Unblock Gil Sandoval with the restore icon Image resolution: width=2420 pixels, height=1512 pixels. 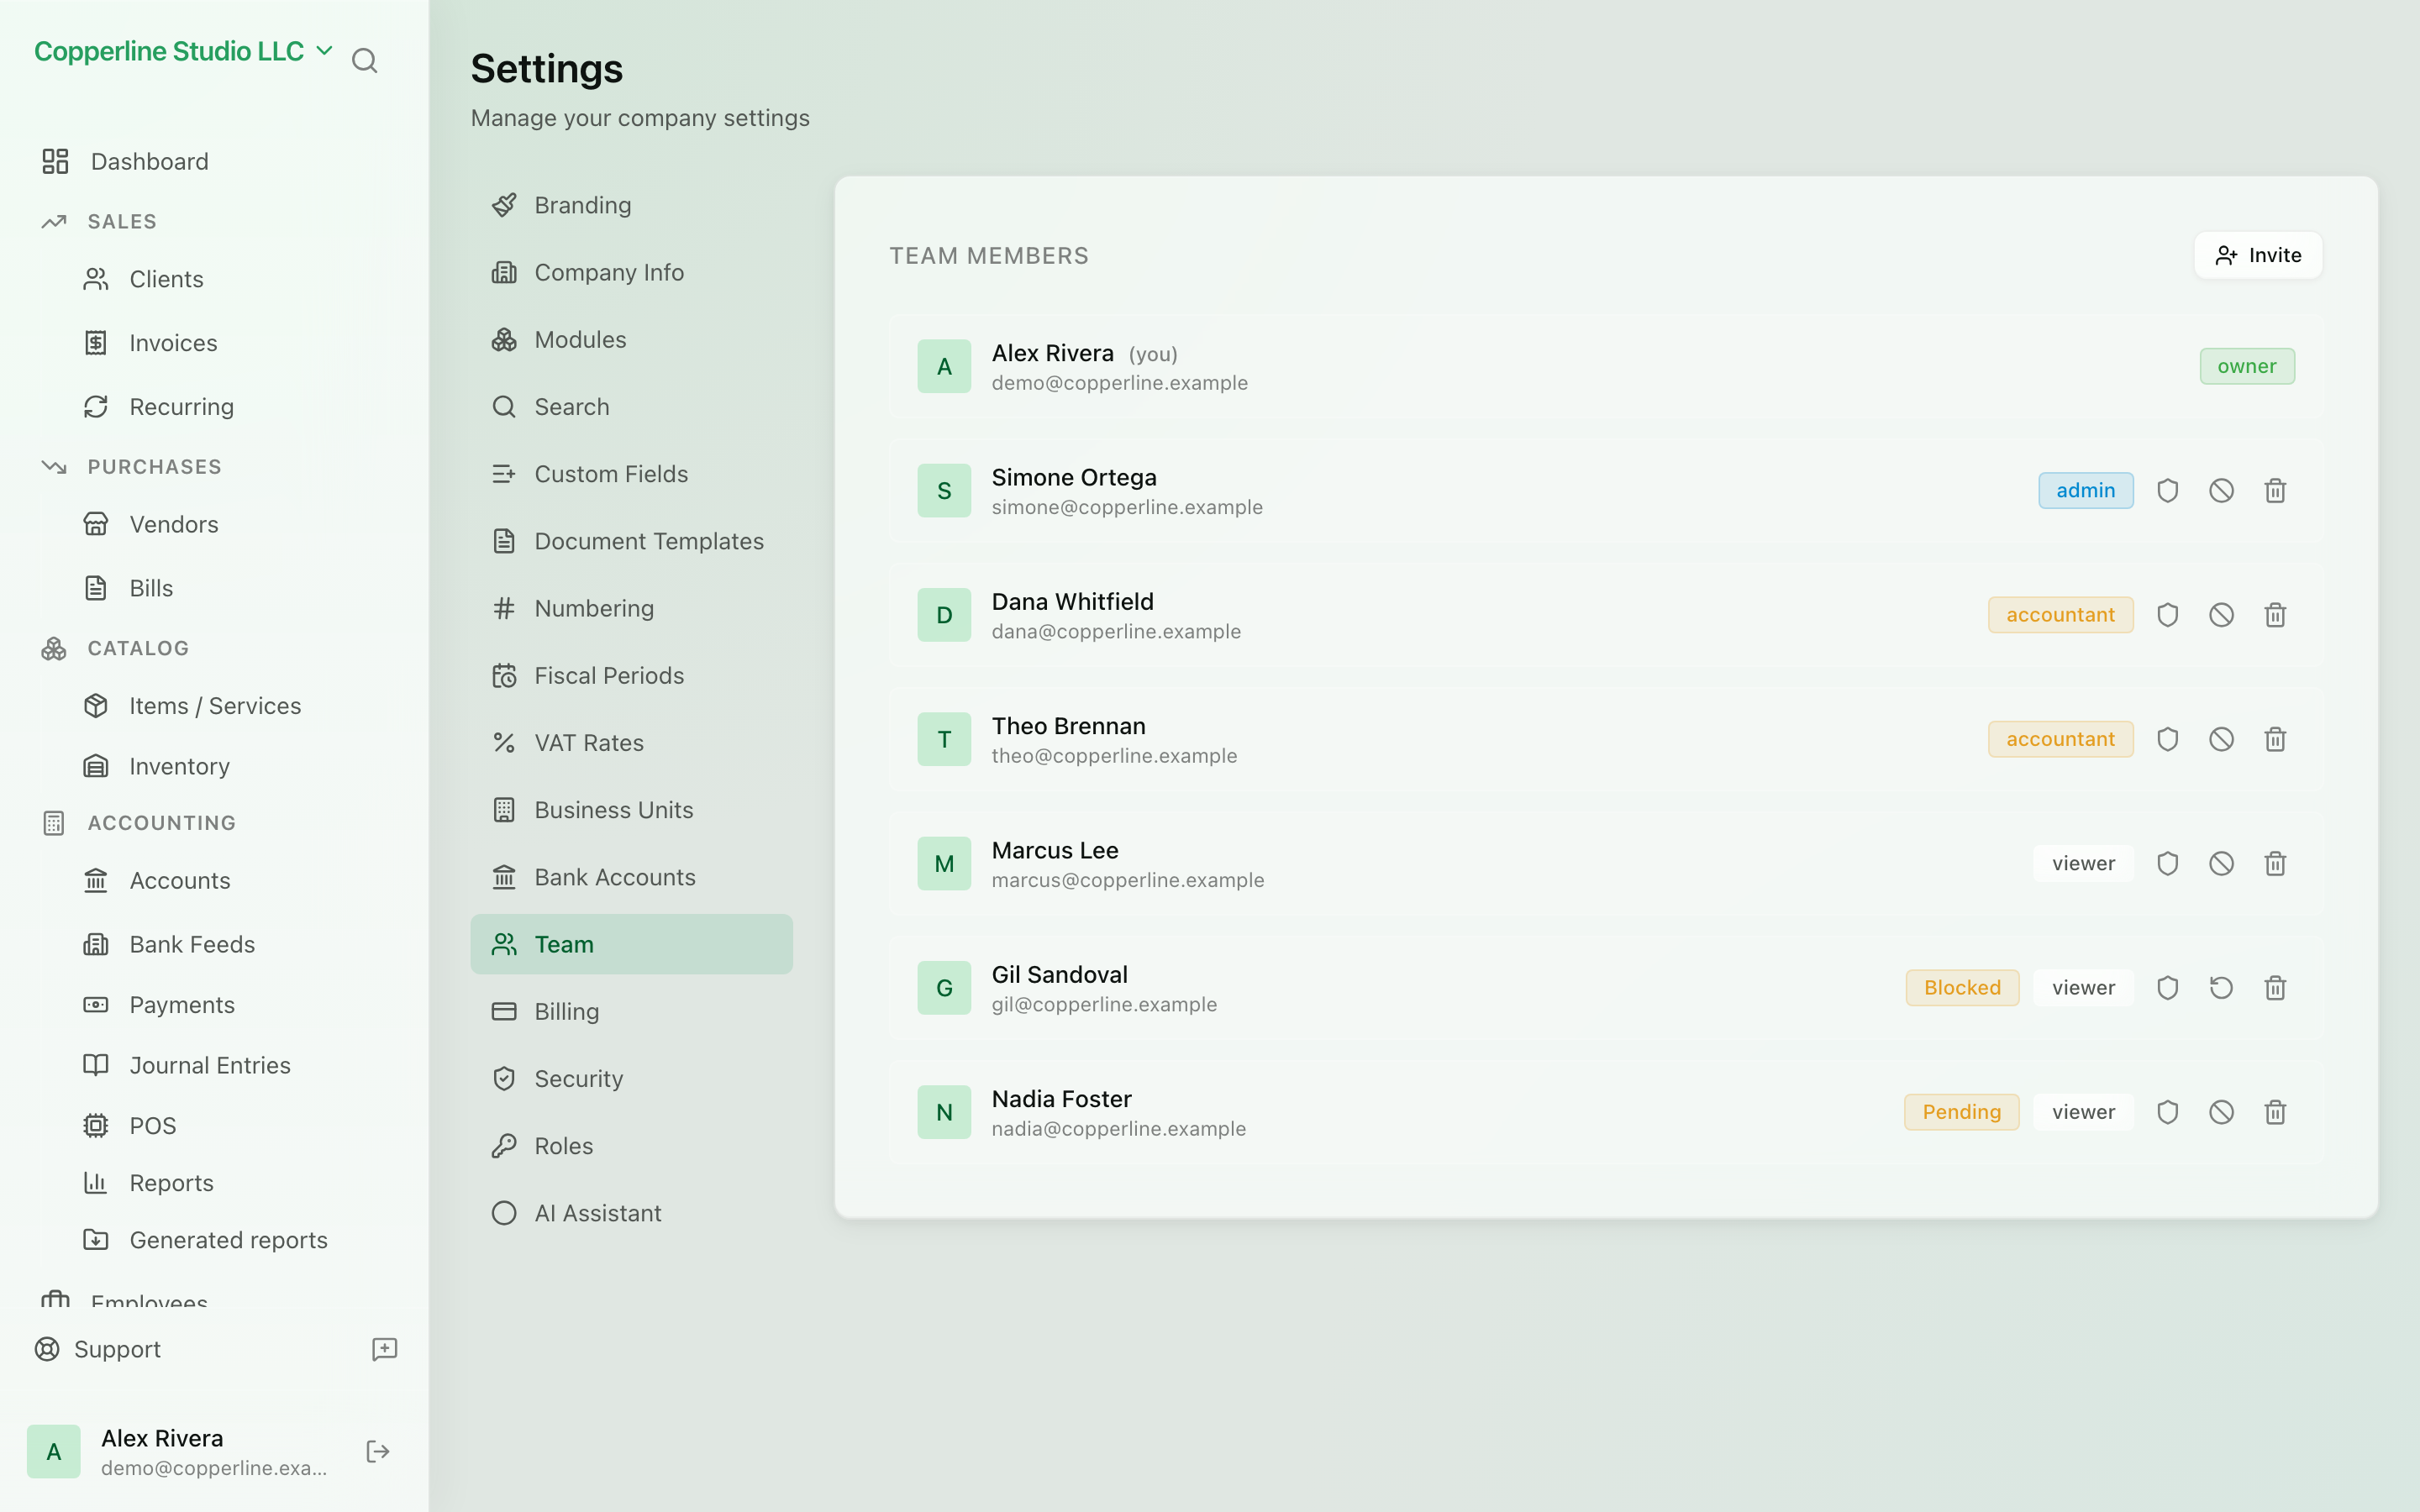click(x=2221, y=988)
